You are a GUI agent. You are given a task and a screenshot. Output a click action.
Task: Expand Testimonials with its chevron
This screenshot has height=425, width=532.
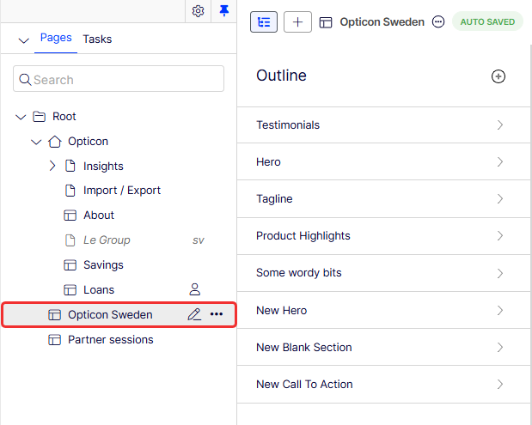(500, 125)
